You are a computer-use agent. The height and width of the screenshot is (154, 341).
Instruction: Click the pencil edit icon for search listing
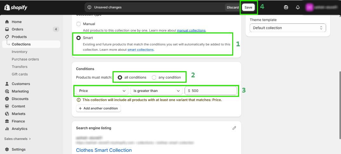pos(234,128)
